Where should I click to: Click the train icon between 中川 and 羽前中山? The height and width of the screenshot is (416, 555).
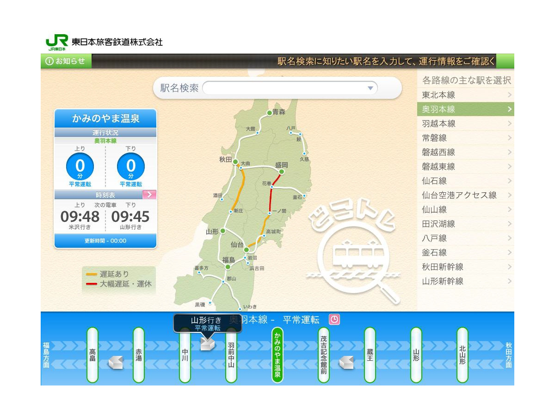point(208,344)
